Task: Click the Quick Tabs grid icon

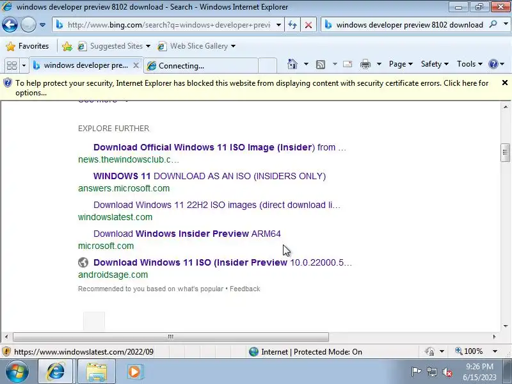Action: click(12, 65)
